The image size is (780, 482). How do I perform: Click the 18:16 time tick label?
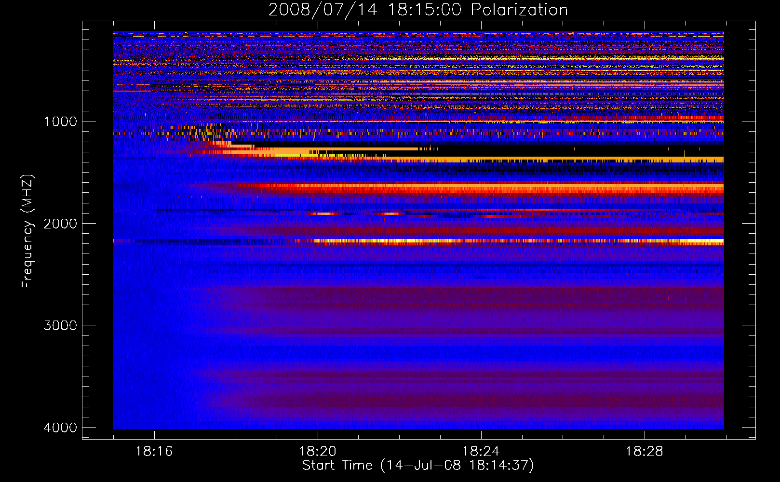(154, 452)
